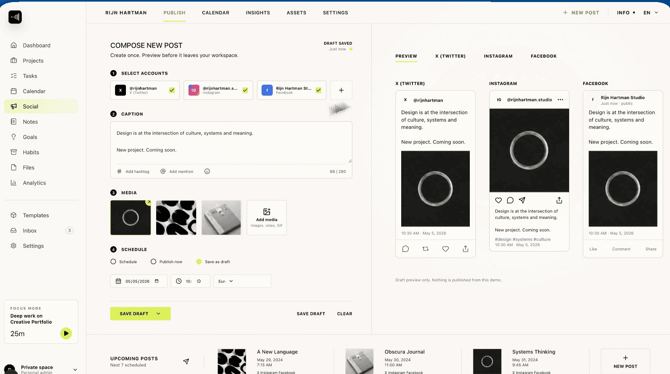Select the Save as draft option

click(213, 262)
